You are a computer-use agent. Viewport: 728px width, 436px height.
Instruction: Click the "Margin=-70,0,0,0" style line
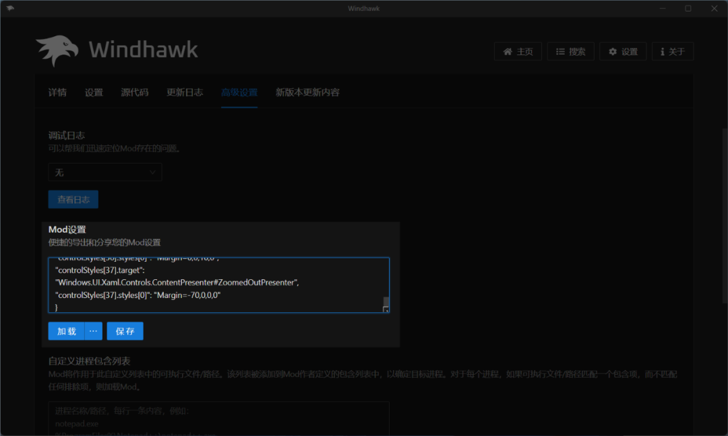click(x=138, y=295)
